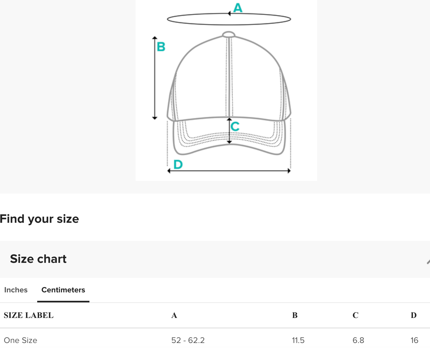Click the Size chart header title
This screenshot has width=430, height=348.
tap(38, 259)
